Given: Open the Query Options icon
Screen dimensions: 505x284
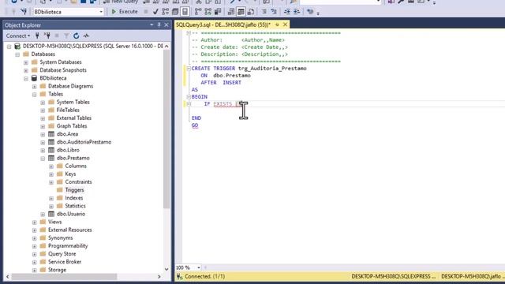Looking at the screenshot, I should [175, 12].
